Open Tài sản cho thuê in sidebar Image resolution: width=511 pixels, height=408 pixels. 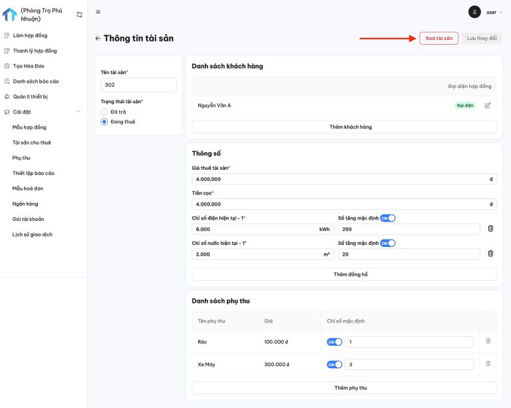(31, 142)
